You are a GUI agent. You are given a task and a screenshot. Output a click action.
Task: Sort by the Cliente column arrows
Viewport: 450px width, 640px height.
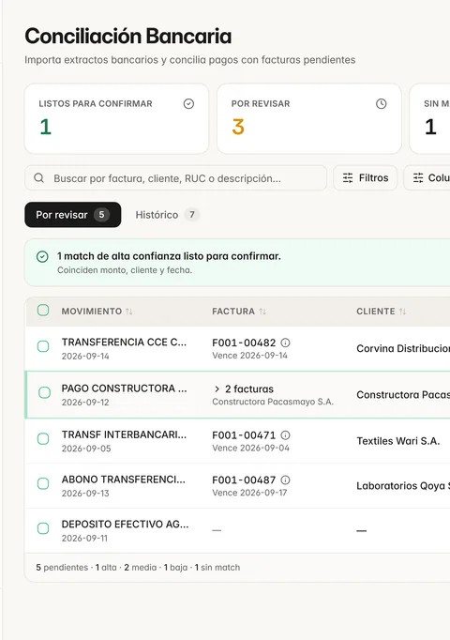402,312
